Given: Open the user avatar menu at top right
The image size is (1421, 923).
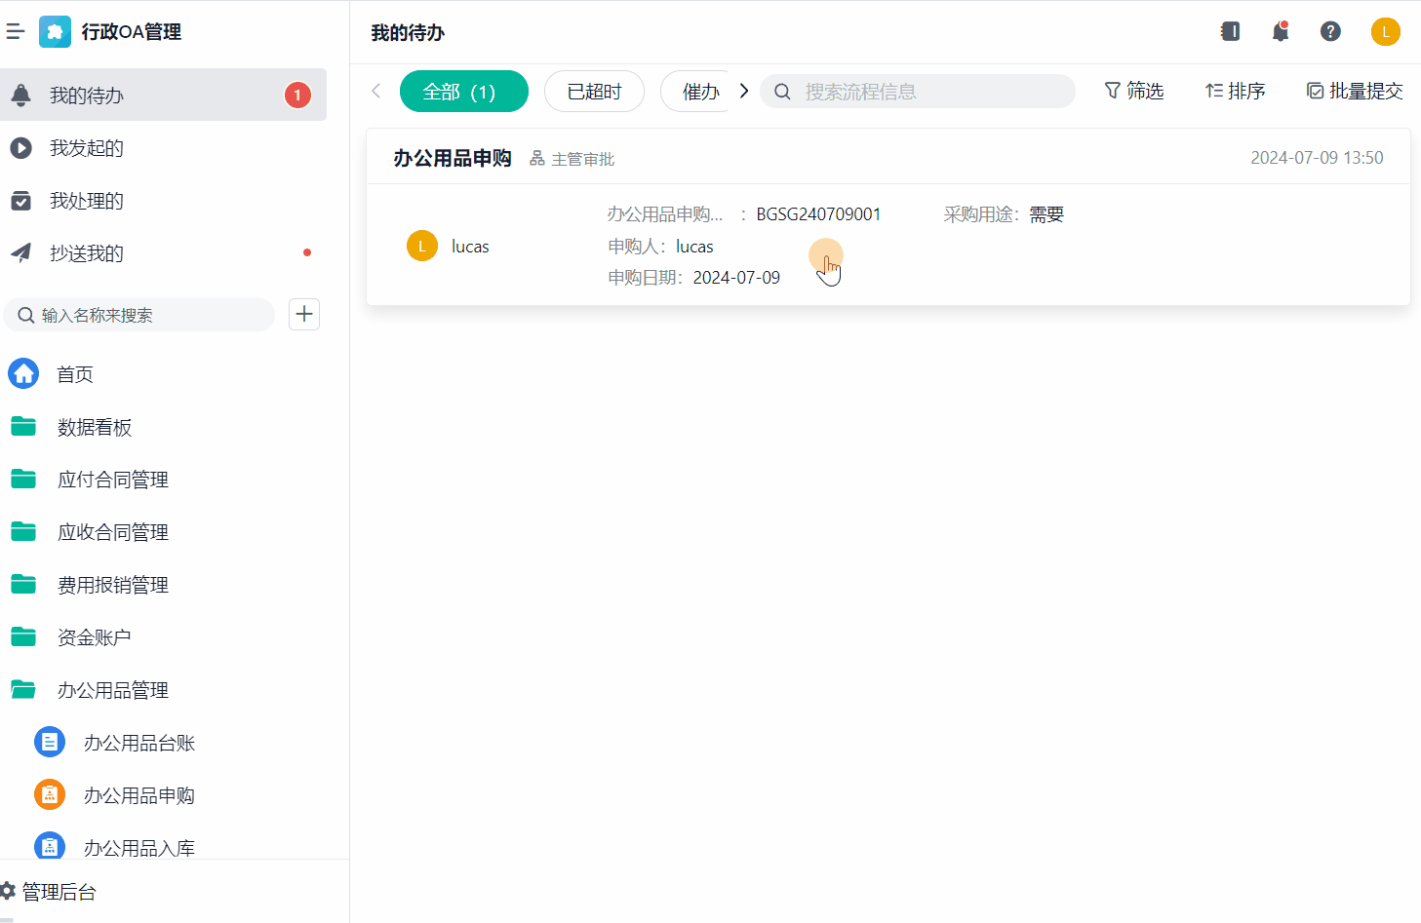Looking at the screenshot, I should coord(1385,32).
